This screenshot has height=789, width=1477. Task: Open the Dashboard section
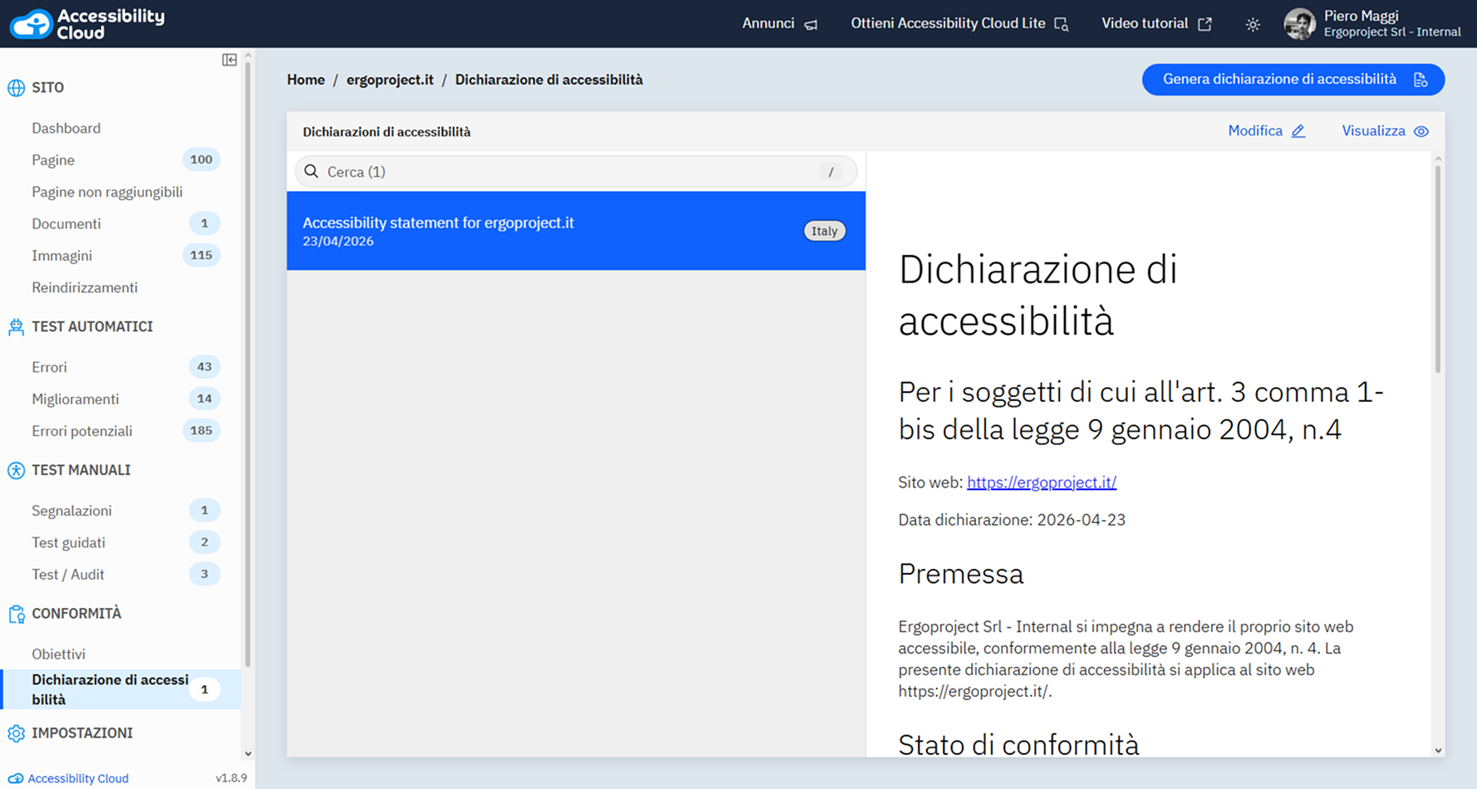click(x=66, y=128)
